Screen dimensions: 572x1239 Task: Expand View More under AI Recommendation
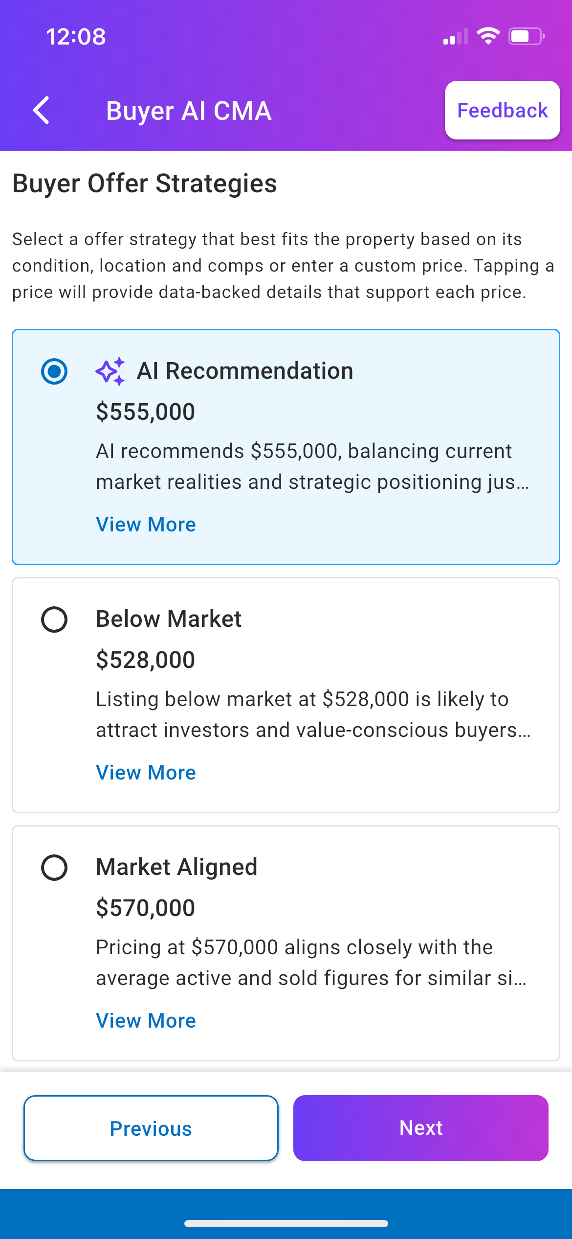[x=146, y=525]
